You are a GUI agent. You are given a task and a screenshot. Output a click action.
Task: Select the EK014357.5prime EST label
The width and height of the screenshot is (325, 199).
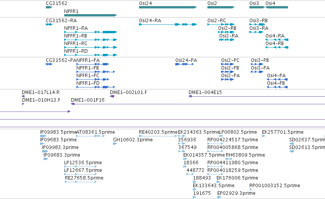click(x=204, y=155)
